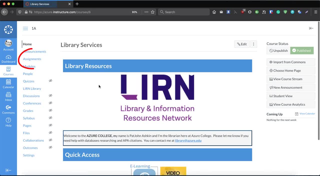Click Choose Home Page
This screenshot has width=320, height=176.
(291, 71)
